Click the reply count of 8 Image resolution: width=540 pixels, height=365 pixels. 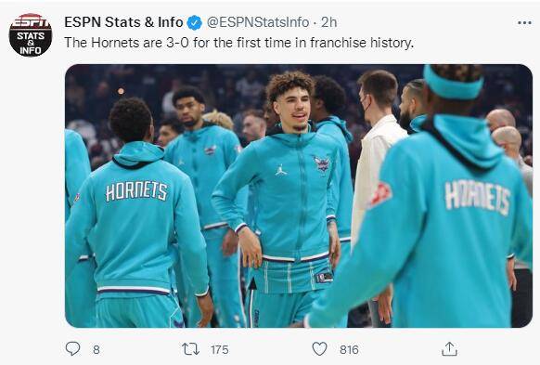tap(96, 349)
